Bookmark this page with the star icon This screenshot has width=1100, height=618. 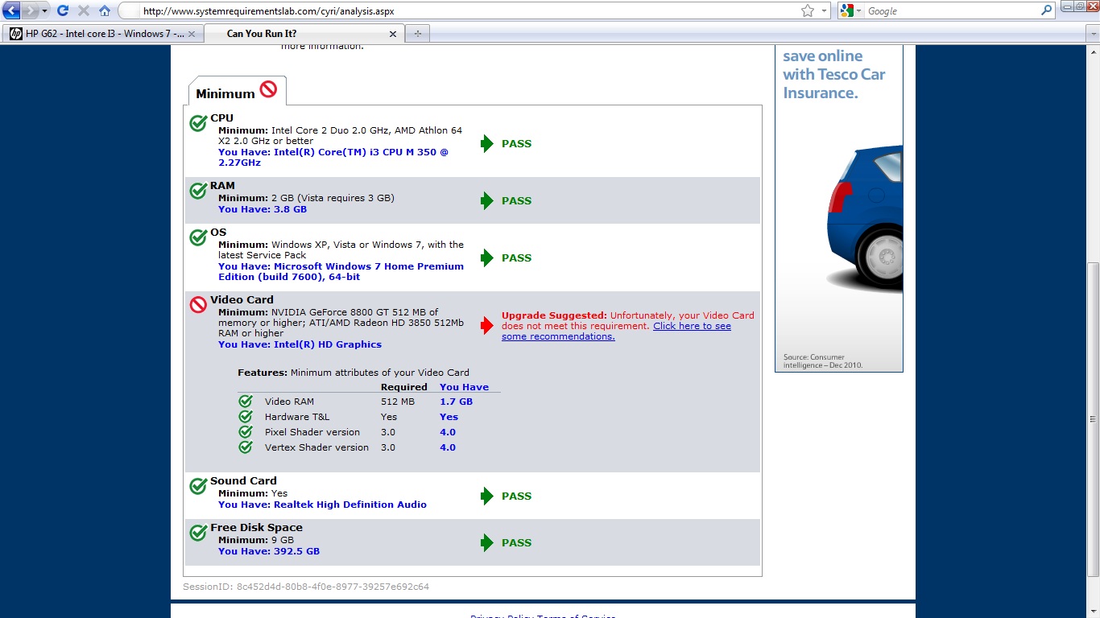click(808, 11)
